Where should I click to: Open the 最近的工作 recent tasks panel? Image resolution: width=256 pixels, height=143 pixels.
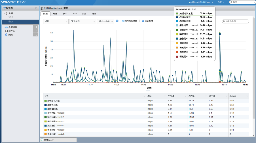tap(58, 140)
